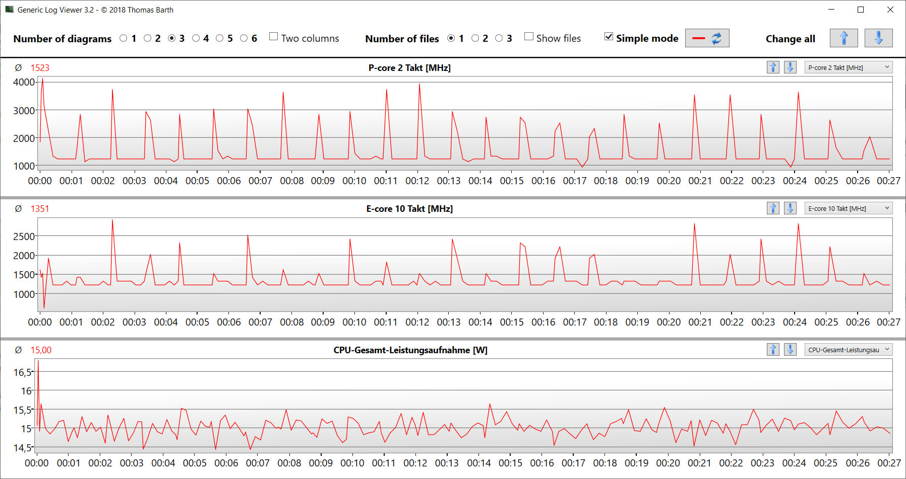The height and width of the screenshot is (479, 906).
Task: Click the Change all up arrow
Action: tap(843, 38)
